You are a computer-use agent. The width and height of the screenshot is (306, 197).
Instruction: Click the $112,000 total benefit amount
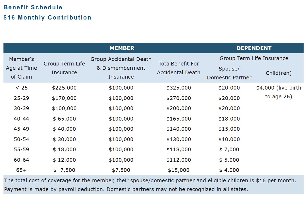[178, 160]
